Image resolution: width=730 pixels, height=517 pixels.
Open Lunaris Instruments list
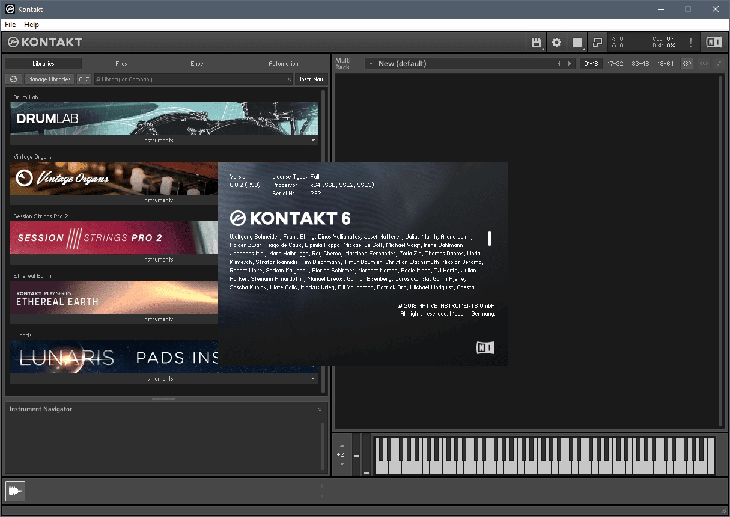coord(159,379)
